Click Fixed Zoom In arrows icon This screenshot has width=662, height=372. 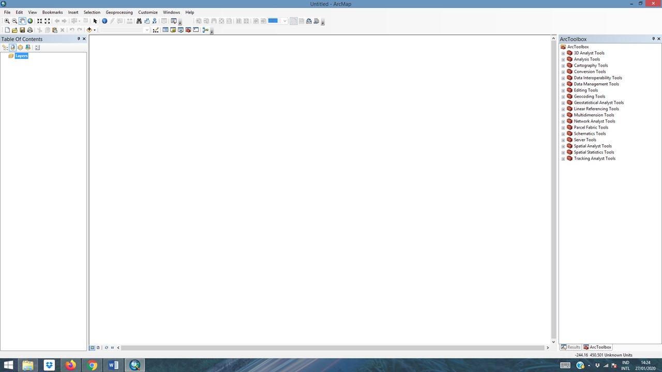(x=39, y=21)
